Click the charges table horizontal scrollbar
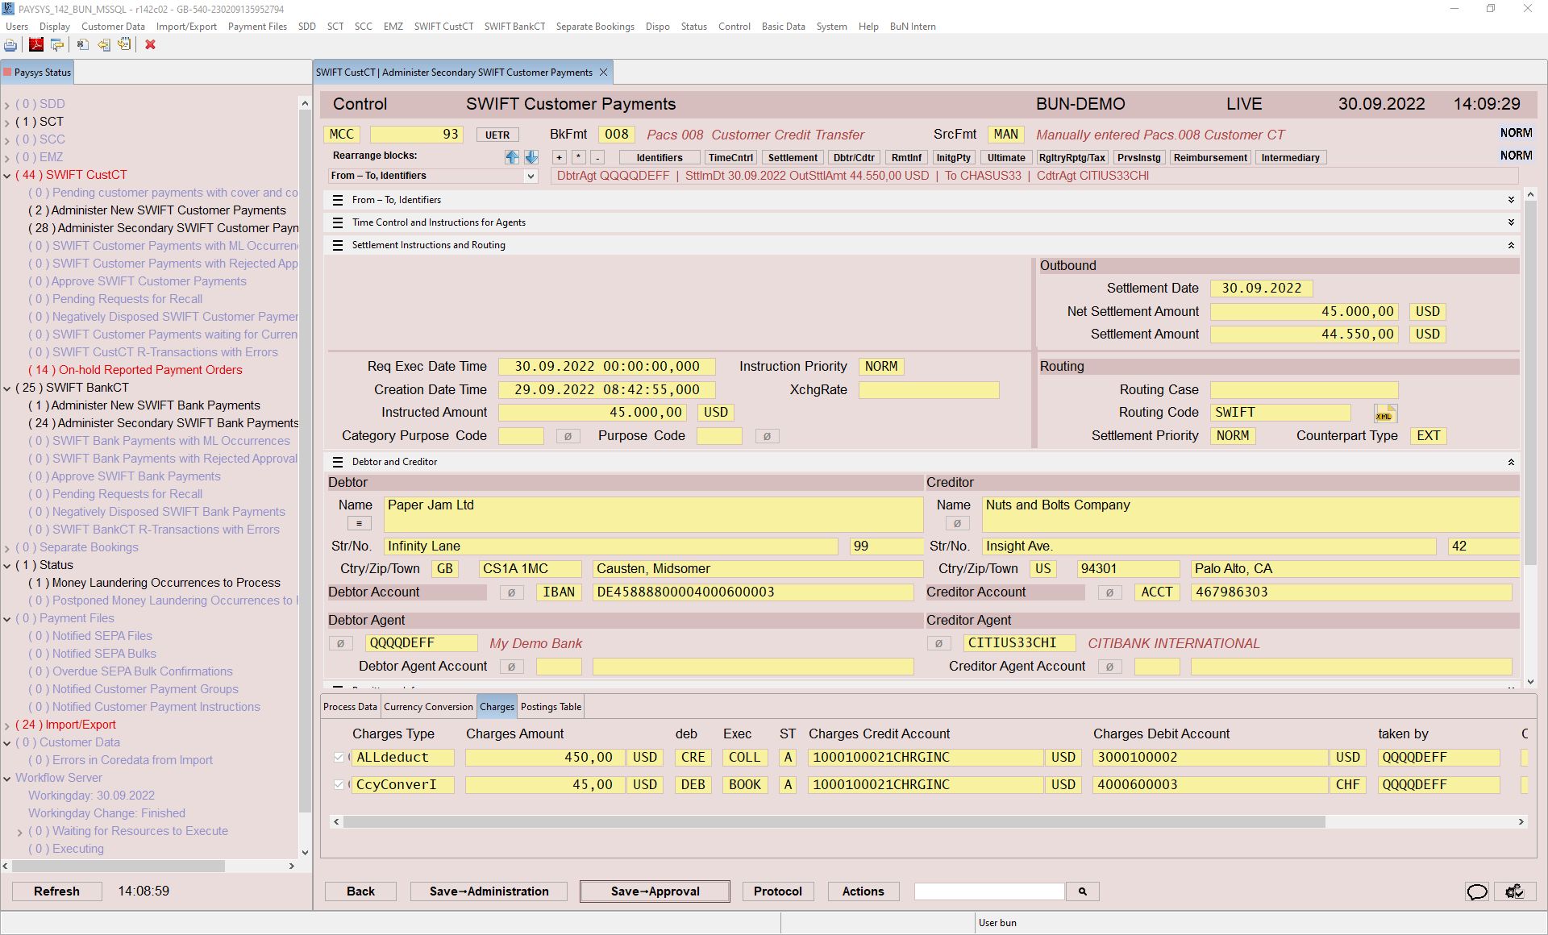The image size is (1548, 935). [x=834, y=822]
